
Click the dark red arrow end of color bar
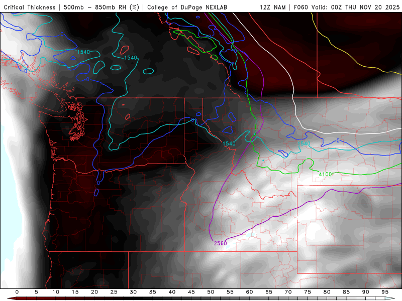click(12, 298)
